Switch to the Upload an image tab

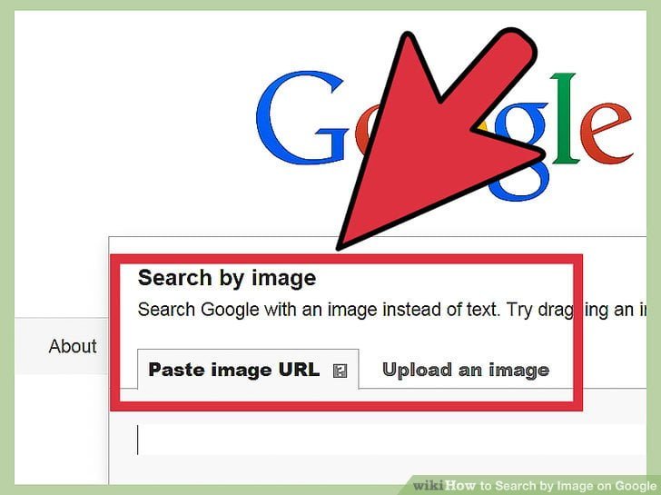[x=466, y=370]
